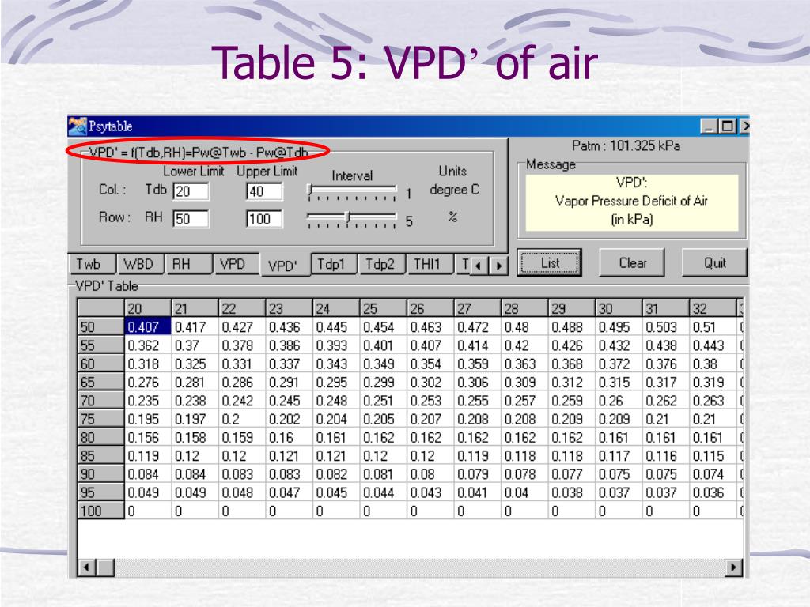This screenshot has height=607, width=810.
Task: Click cell 0.349 in row 60
Action: click(383, 364)
